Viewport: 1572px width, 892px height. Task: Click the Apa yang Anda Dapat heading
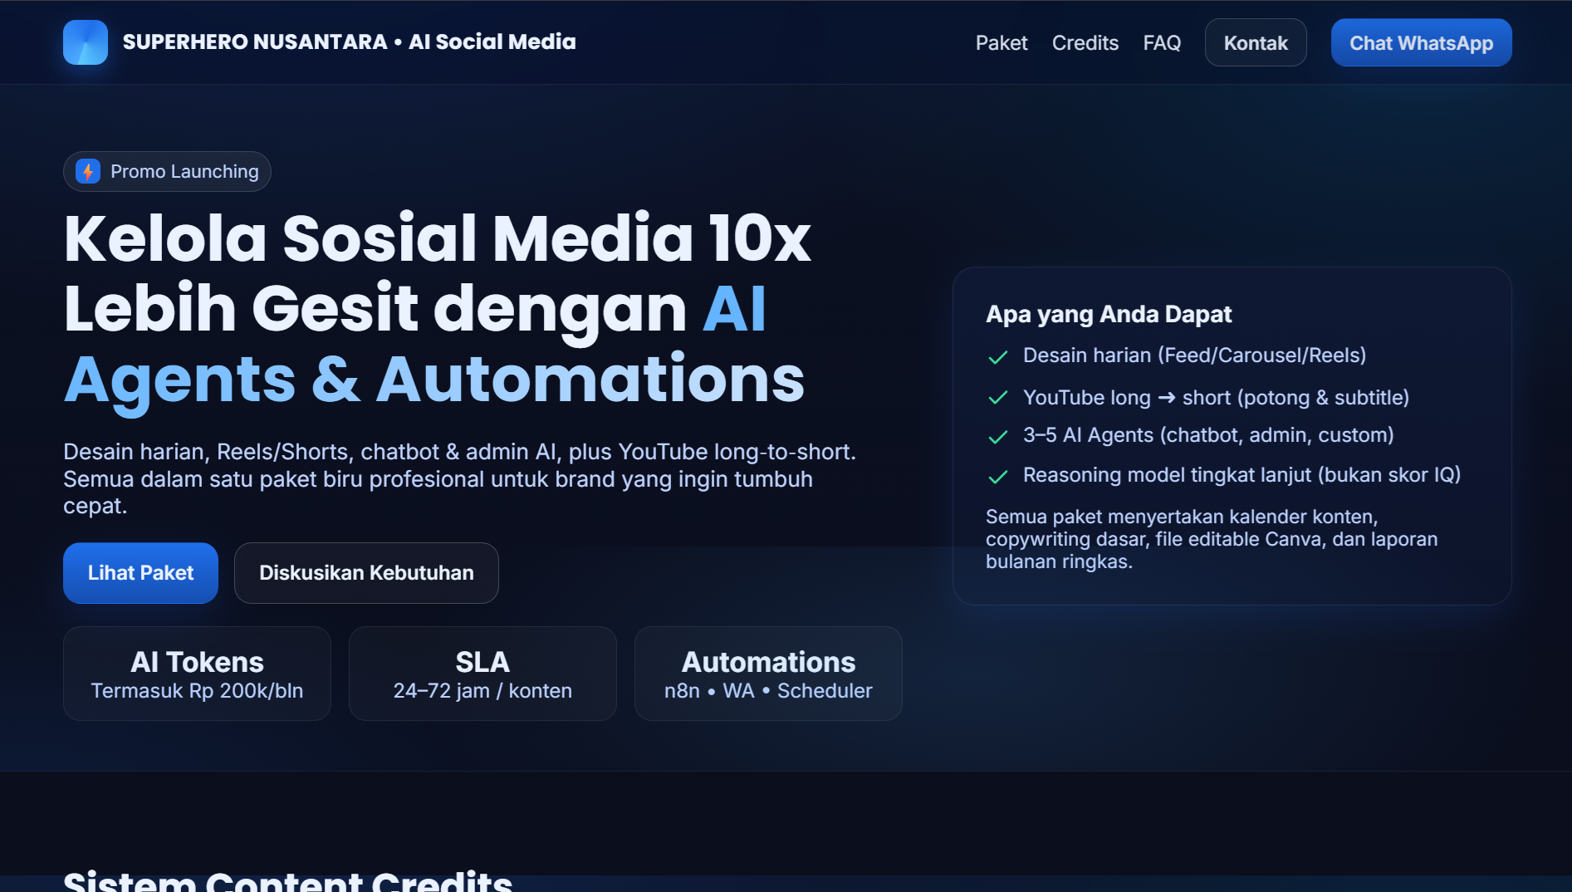[1109, 314]
